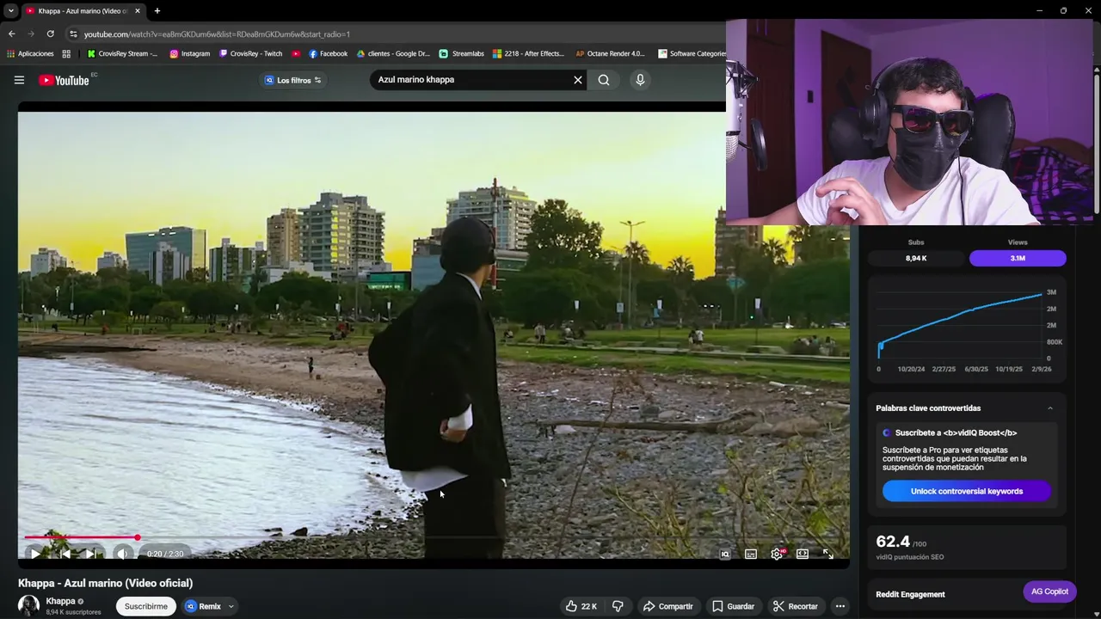Image resolution: width=1101 pixels, height=619 pixels.
Task: Open Khappa channel avatar
Action: pyautogui.click(x=29, y=606)
